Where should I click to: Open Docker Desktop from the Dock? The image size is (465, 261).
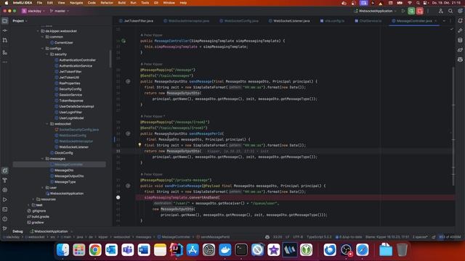[x=225, y=250]
